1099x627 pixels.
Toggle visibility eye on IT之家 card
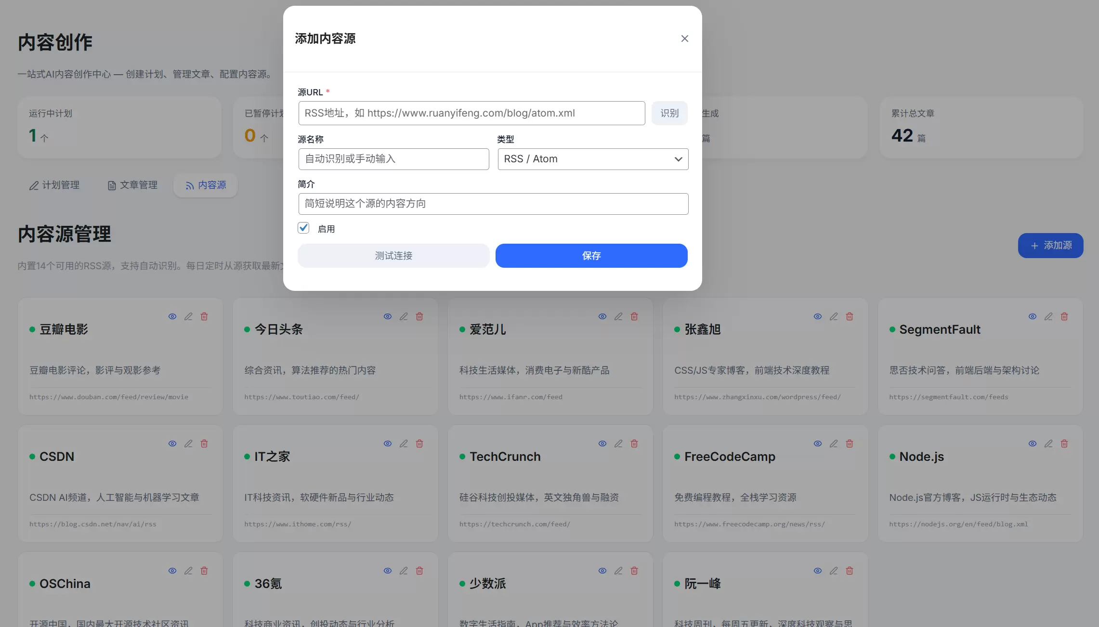click(x=388, y=444)
